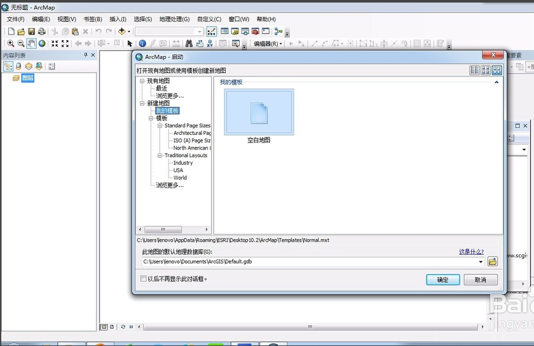Open the map scale combo box
534x346 pixels.
[169, 31]
